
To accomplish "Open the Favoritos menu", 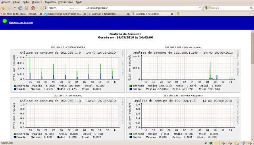I will [50, 2].
